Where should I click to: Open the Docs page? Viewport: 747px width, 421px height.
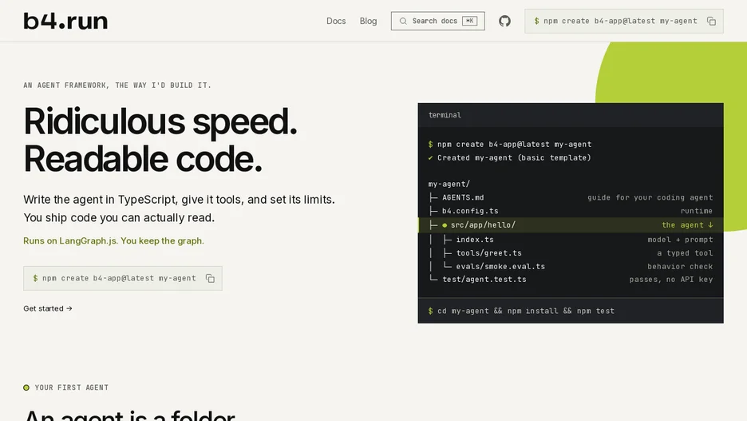tap(336, 21)
